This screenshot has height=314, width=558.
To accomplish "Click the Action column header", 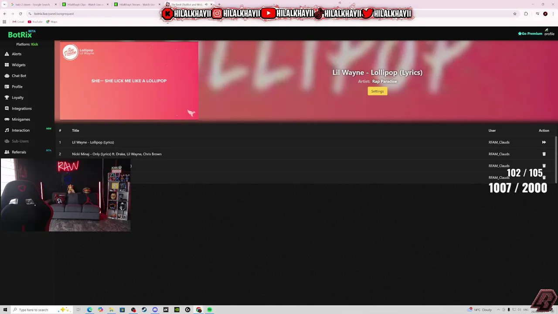I will pos(544,130).
